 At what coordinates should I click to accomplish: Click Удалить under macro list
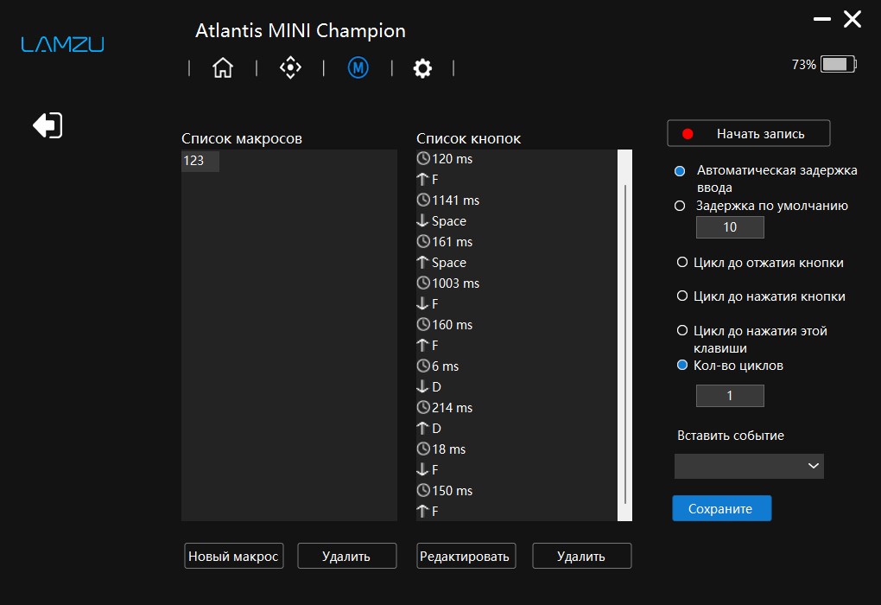346,556
